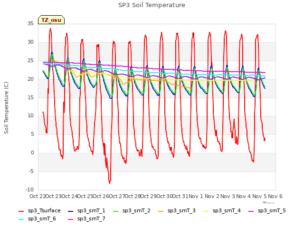Click the Oct 26 x-axis tick label
The height and width of the screenshot is (228, 304).
pyautogui.click(x=101, y=196)
